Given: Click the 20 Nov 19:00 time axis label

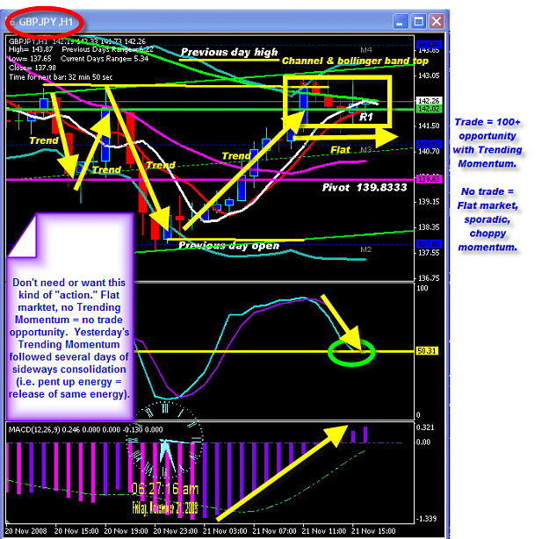Looking at the screenshot, I should pyautogui.click(x=126, y=531).
